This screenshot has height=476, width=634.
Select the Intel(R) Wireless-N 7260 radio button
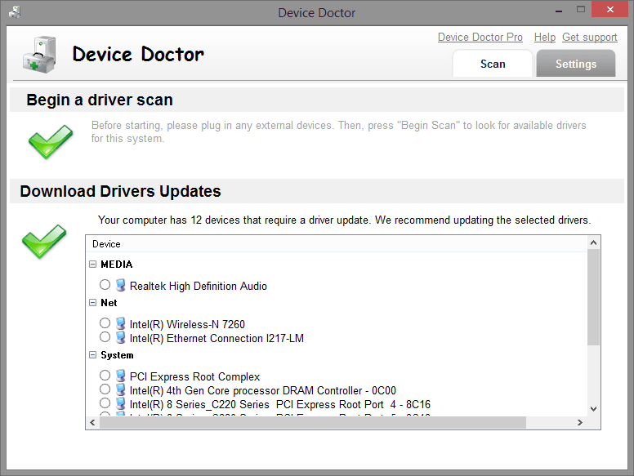click(105, 323)
